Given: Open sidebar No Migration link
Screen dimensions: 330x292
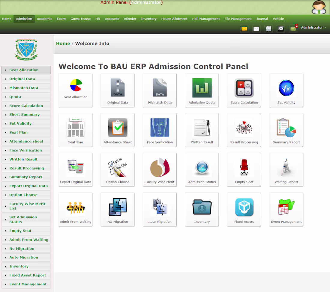Looking at the screenshot, I should pyautogui.click(x=26, y=249).
